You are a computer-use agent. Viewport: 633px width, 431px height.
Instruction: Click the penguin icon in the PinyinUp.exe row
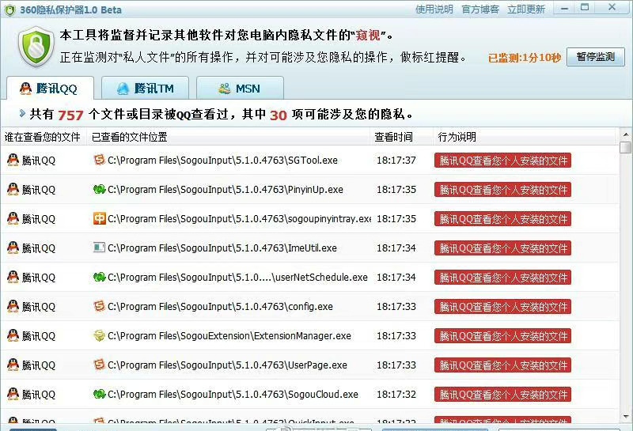[13, 189]
